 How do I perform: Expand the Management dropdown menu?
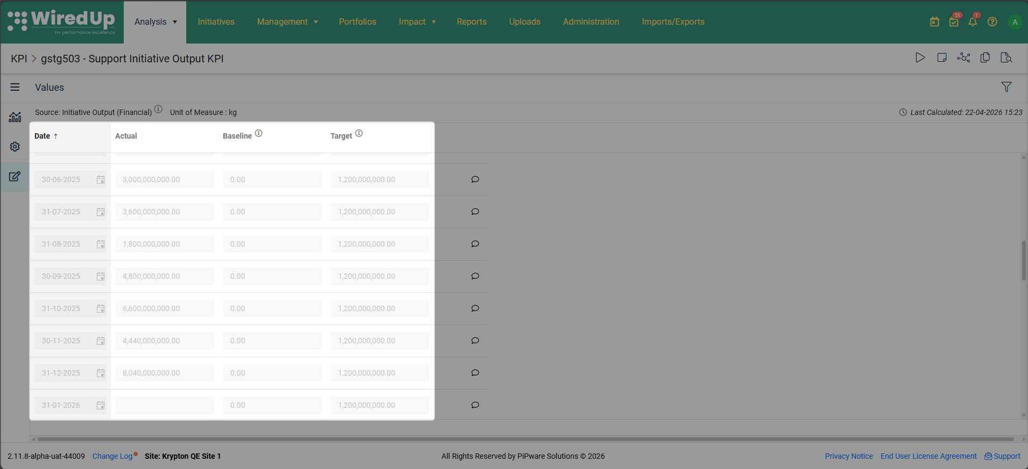point(287,22)
